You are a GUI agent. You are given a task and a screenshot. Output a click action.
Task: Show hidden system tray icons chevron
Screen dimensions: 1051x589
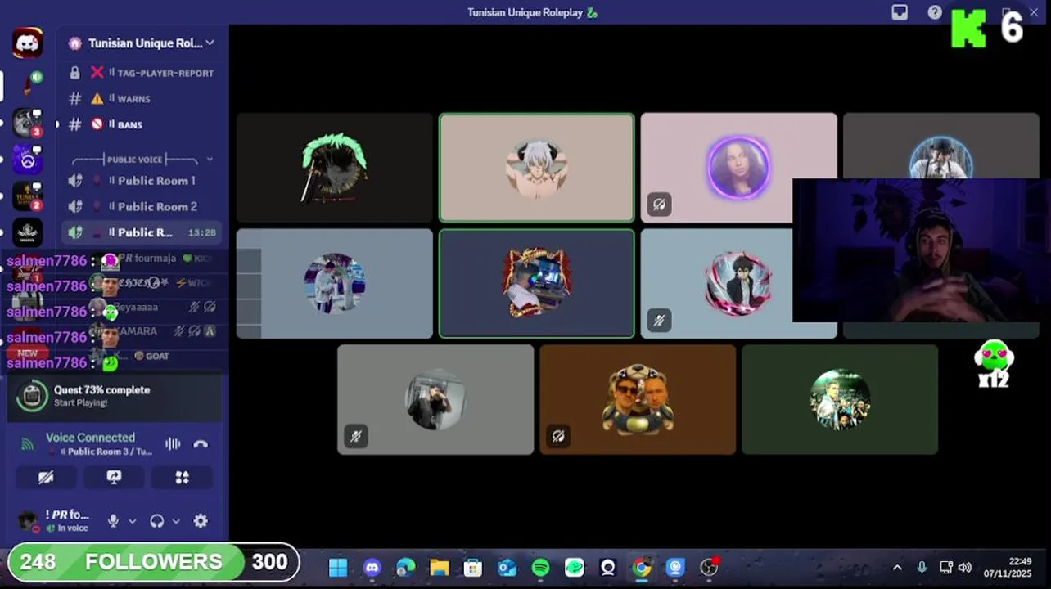(897, 568)
